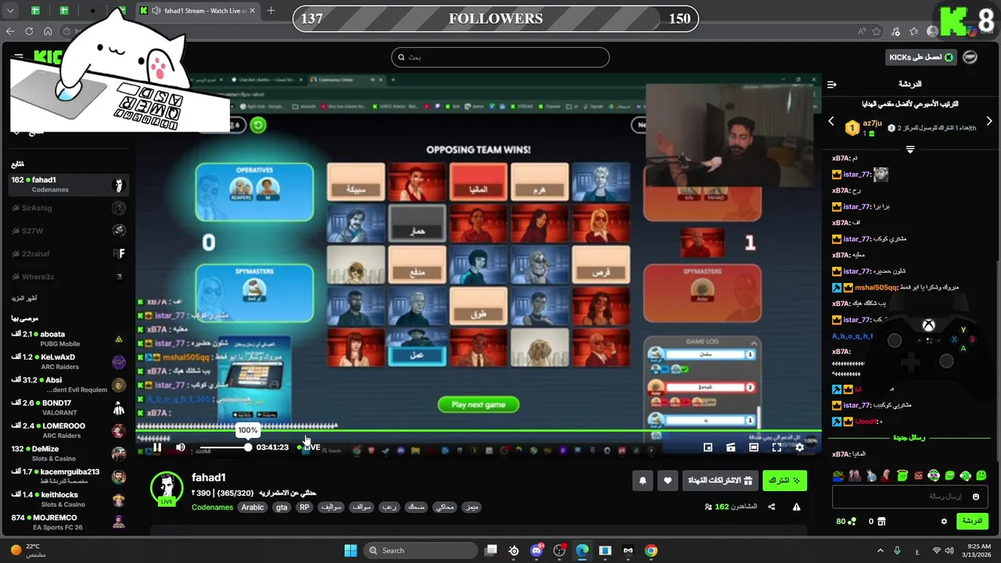Image resolution: width=1001 pixels, height=563 pixels.
Task: Mute the stream volume speaker icon
Action: click(181, 447)
